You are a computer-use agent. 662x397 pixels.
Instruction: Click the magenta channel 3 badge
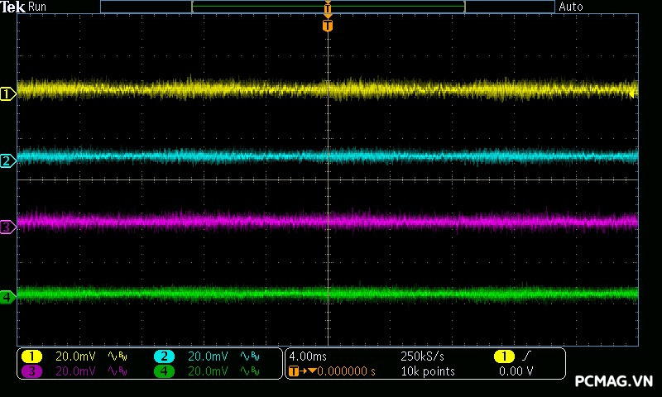pyautogui.click(x=31, y=371)
